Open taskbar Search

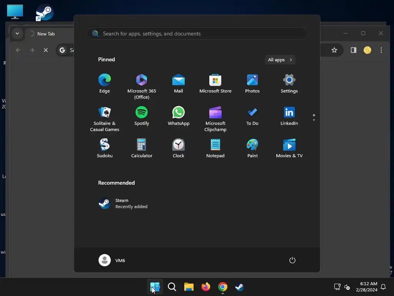click(172, 287)
